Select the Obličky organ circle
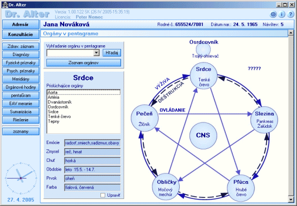This screenshot has width=297, height=206. pos(166,187)
